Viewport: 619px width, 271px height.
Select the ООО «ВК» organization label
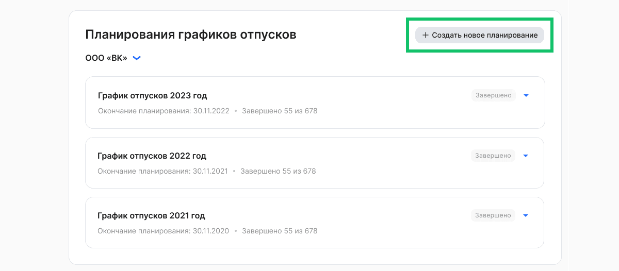106,58
